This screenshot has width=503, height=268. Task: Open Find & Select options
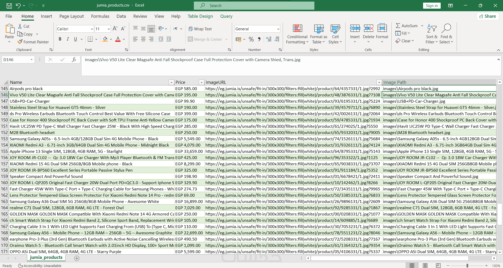(x=447, y=34)
